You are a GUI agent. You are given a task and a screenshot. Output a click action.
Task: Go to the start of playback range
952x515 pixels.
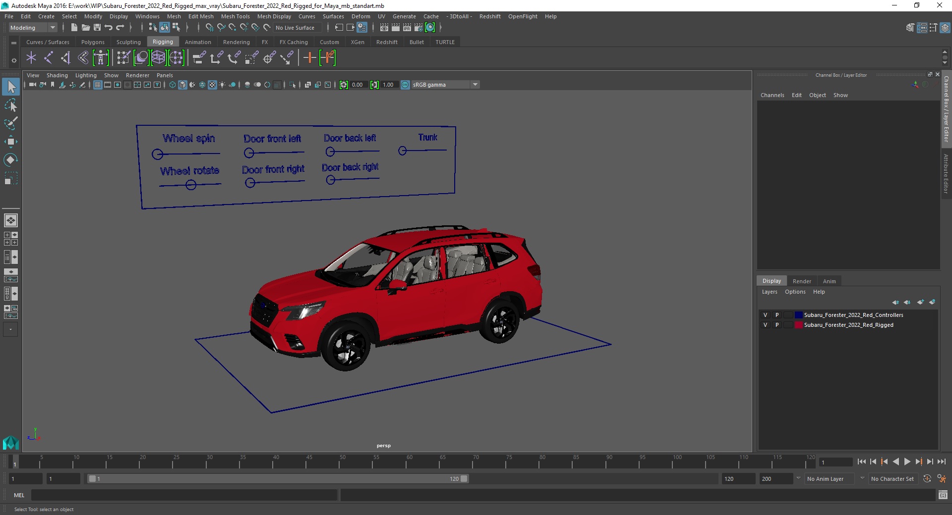tap(861, 462)
